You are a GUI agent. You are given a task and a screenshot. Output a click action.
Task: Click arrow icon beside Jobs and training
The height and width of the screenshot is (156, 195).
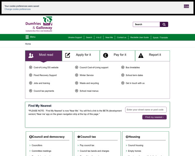pos(31,83)
